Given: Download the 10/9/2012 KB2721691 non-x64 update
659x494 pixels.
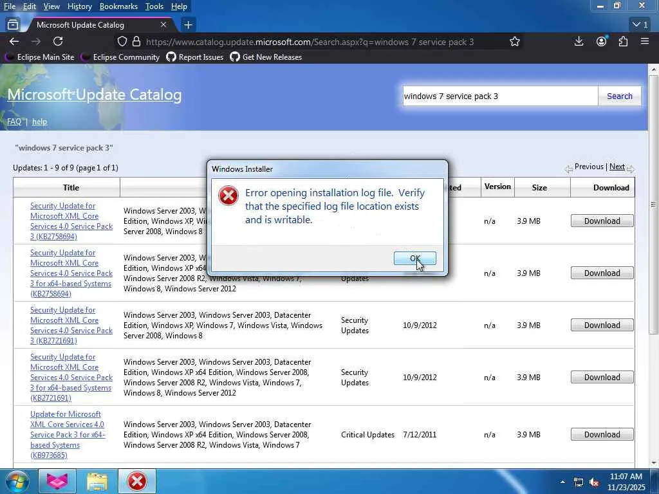Looking at the screenshot, I should click(602, 325).
